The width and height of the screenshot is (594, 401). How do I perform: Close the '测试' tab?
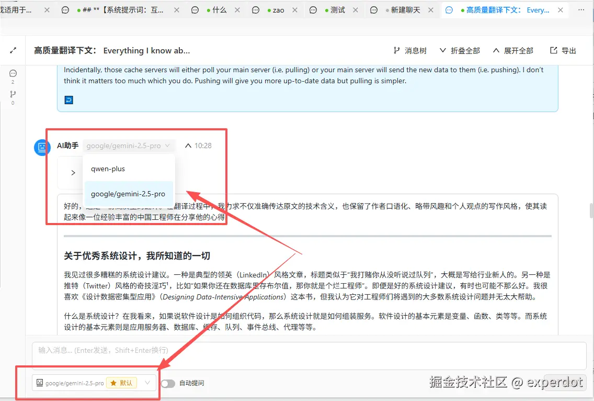click(356, 10)
